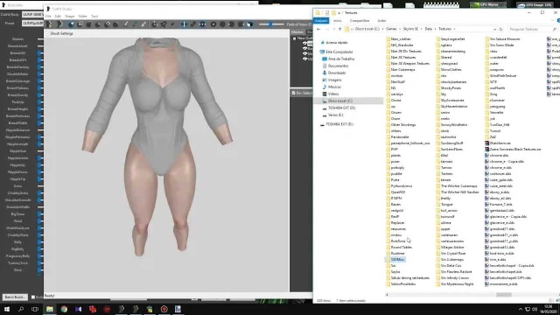This screenshot has width=560, height=315.
Task: Toggle texture display in Outfit Studio toolbar
Action: 213,24
